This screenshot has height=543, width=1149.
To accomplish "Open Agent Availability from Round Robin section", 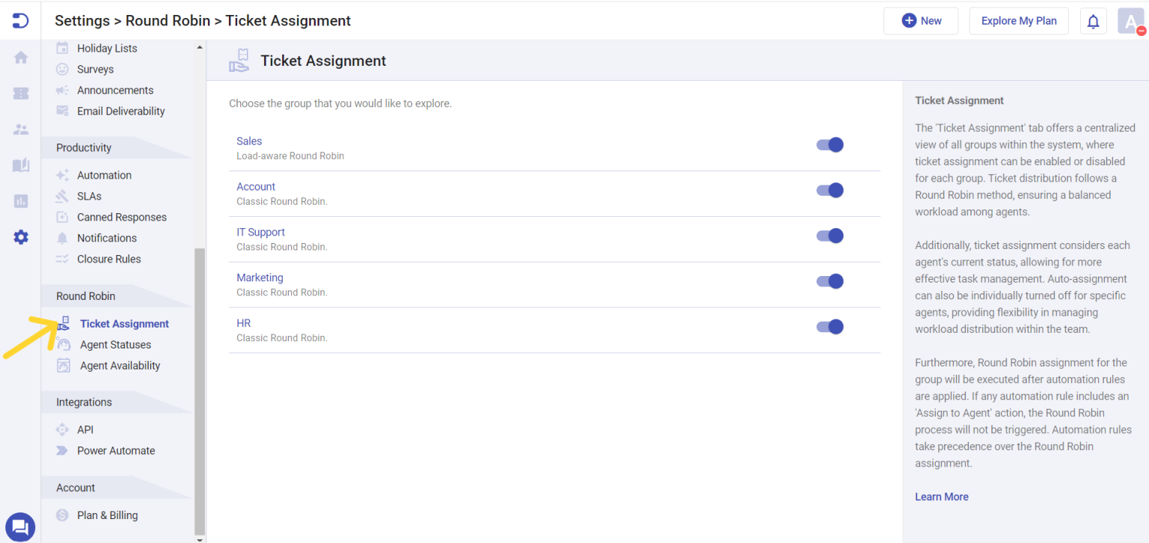I will [x=120, y=365].
